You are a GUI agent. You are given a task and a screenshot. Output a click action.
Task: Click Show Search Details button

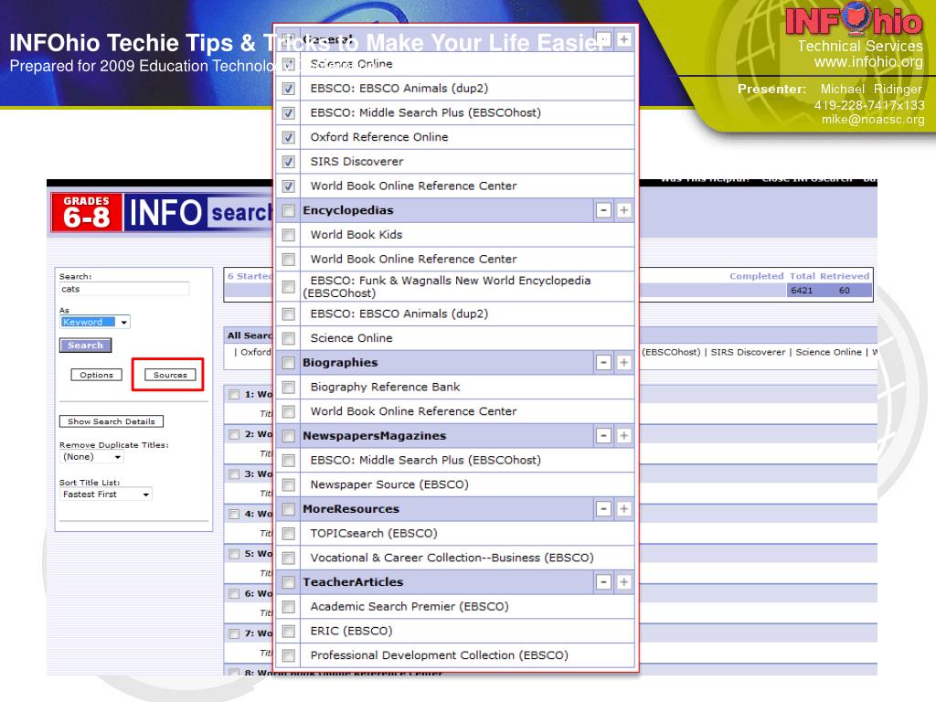pyautogui.click(x=111, y=421)
